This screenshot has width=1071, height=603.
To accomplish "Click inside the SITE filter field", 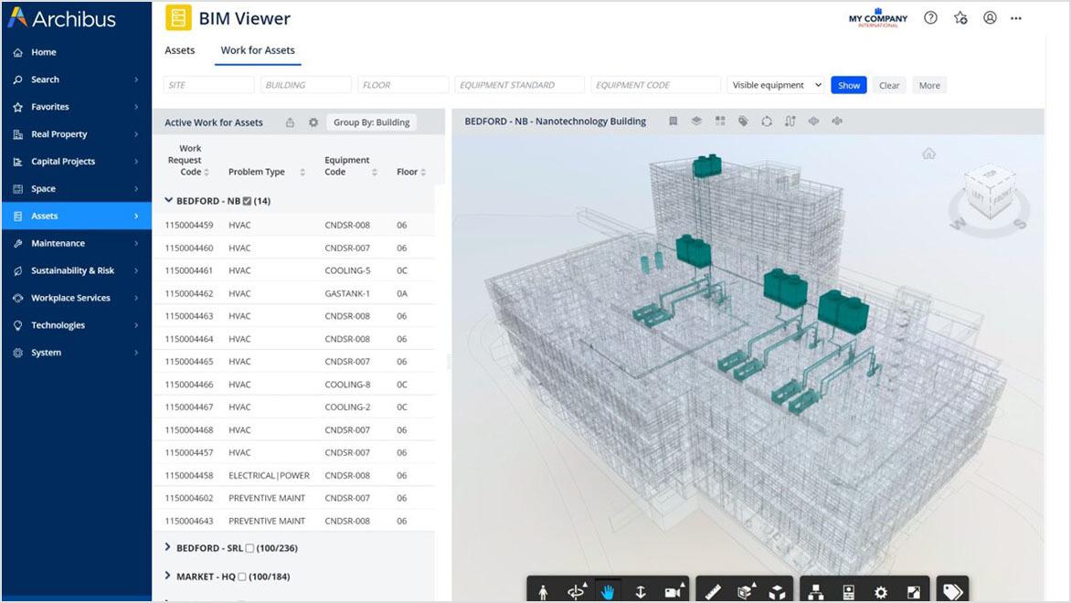I will [208, 83].
